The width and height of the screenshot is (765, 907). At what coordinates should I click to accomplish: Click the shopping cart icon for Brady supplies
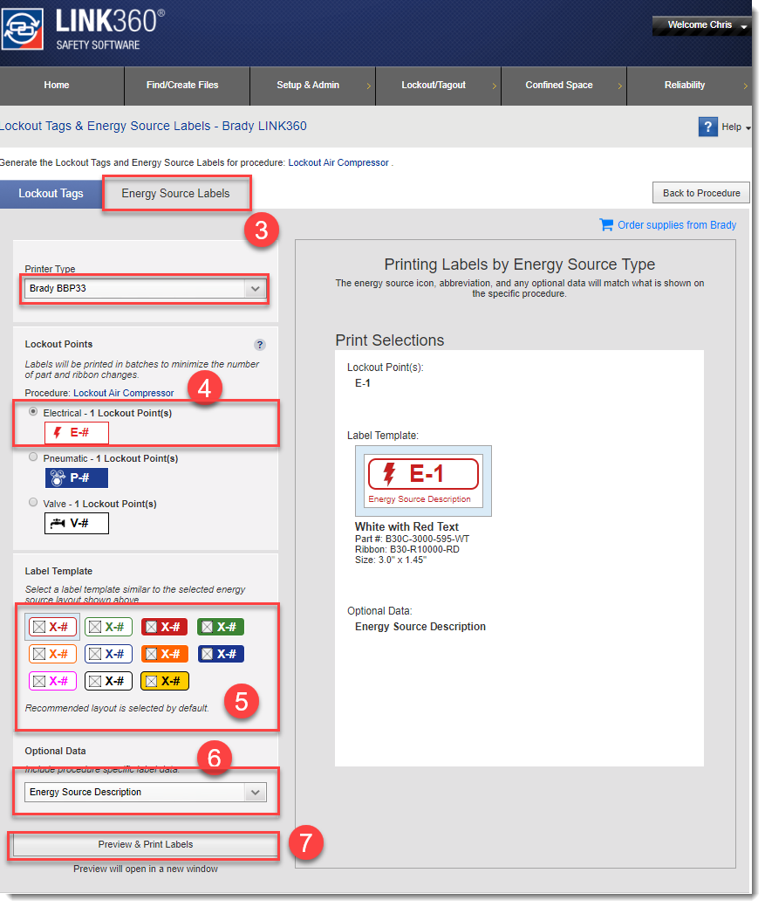click(x=606, y=224)
